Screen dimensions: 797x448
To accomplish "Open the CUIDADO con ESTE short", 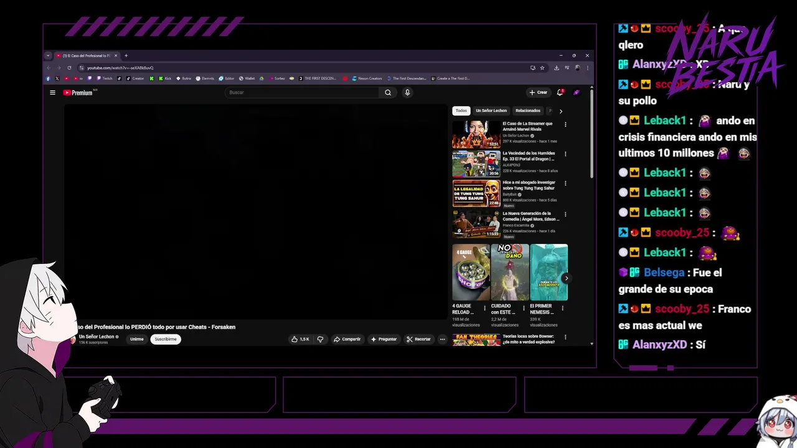I will coord(510,272).
